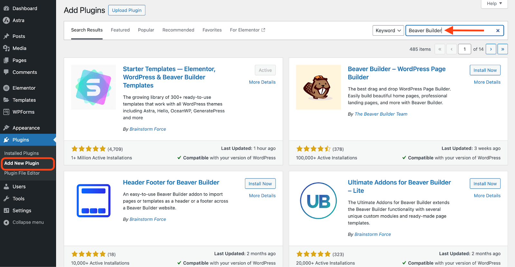Open Installed Plugins submenu item
515x267 pixels.
21,153
